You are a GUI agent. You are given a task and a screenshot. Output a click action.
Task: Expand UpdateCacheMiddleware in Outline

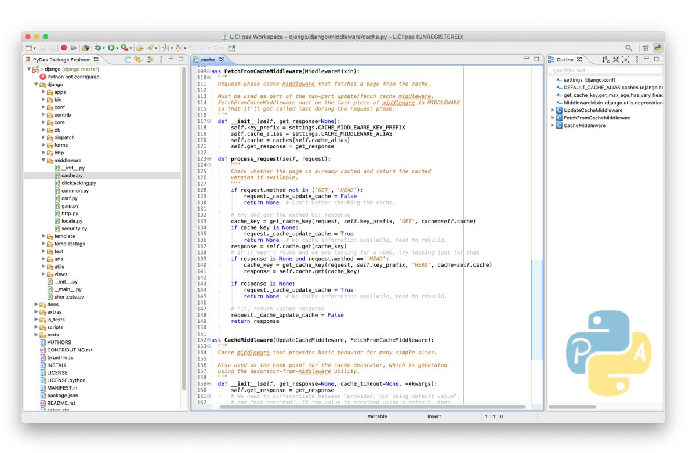pyautogui.click(x=552, y=110)
